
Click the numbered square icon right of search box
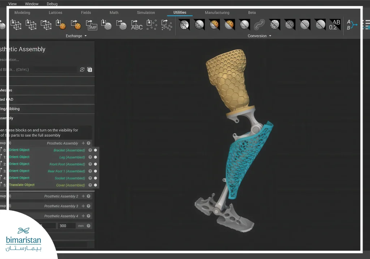coord(90,70)
